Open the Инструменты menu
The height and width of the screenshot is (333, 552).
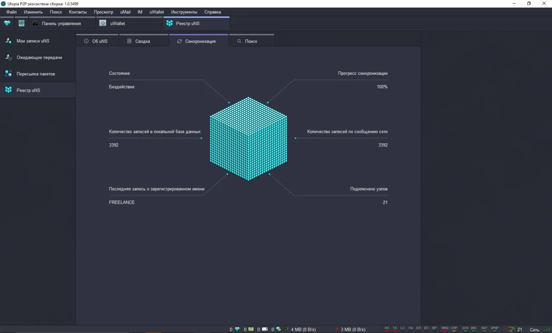(184, 12)
